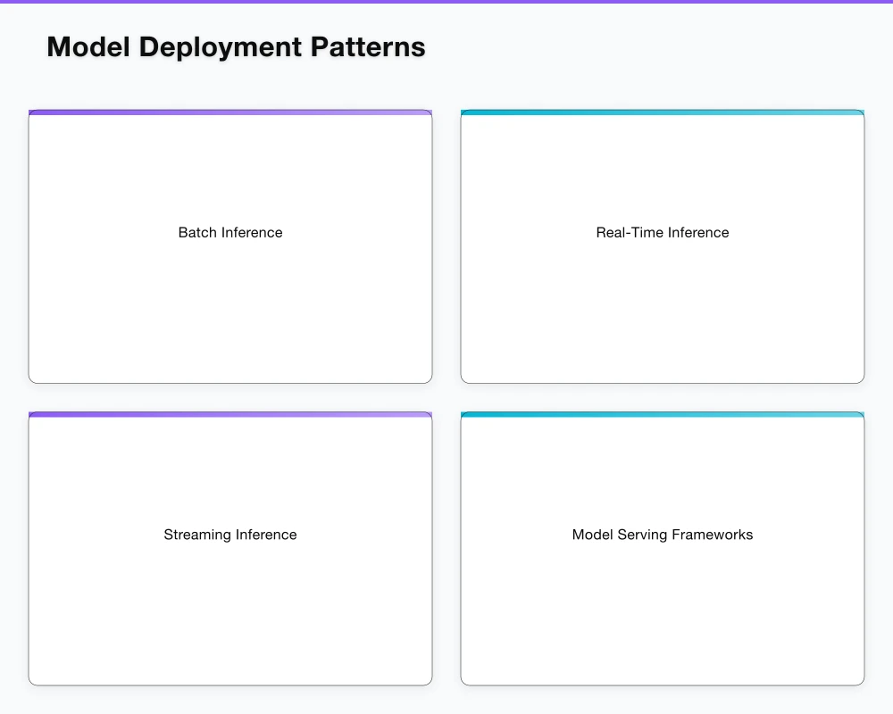Click the Batch Inference label text
The image size is (893, 714).
click(230, 233)
